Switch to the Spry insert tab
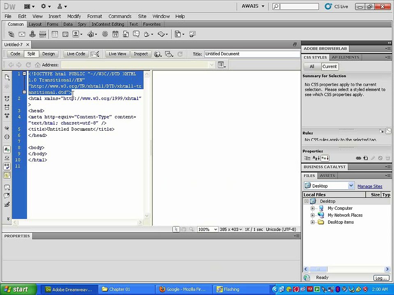Viewport: 394px width, 295px height. click(82, 24)
